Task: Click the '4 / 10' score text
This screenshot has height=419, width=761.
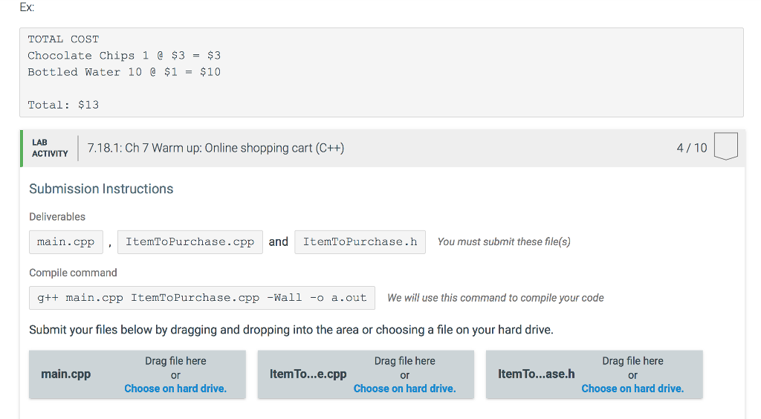Action: [x=692, y=148]
